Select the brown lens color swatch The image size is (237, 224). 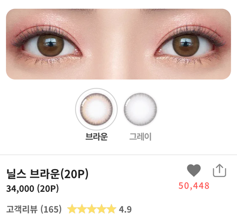coord(96,109)
